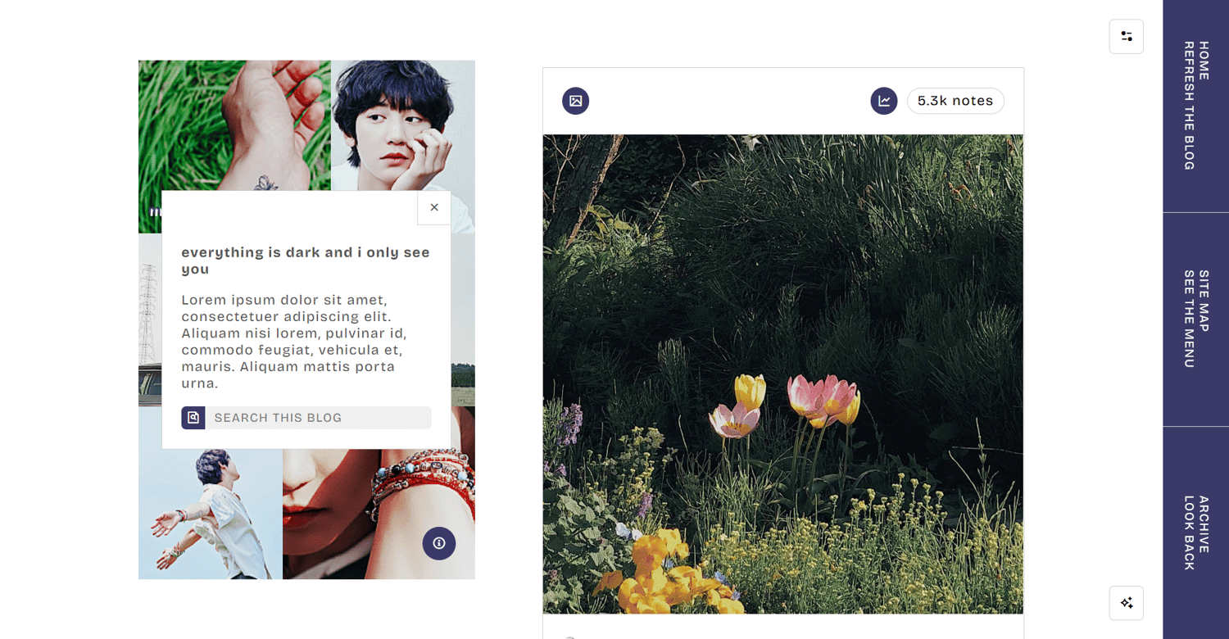Viewport: 1229px width, 639px height.
Task: Click the Lorem ipsum description text
Action: coord(295,342)
